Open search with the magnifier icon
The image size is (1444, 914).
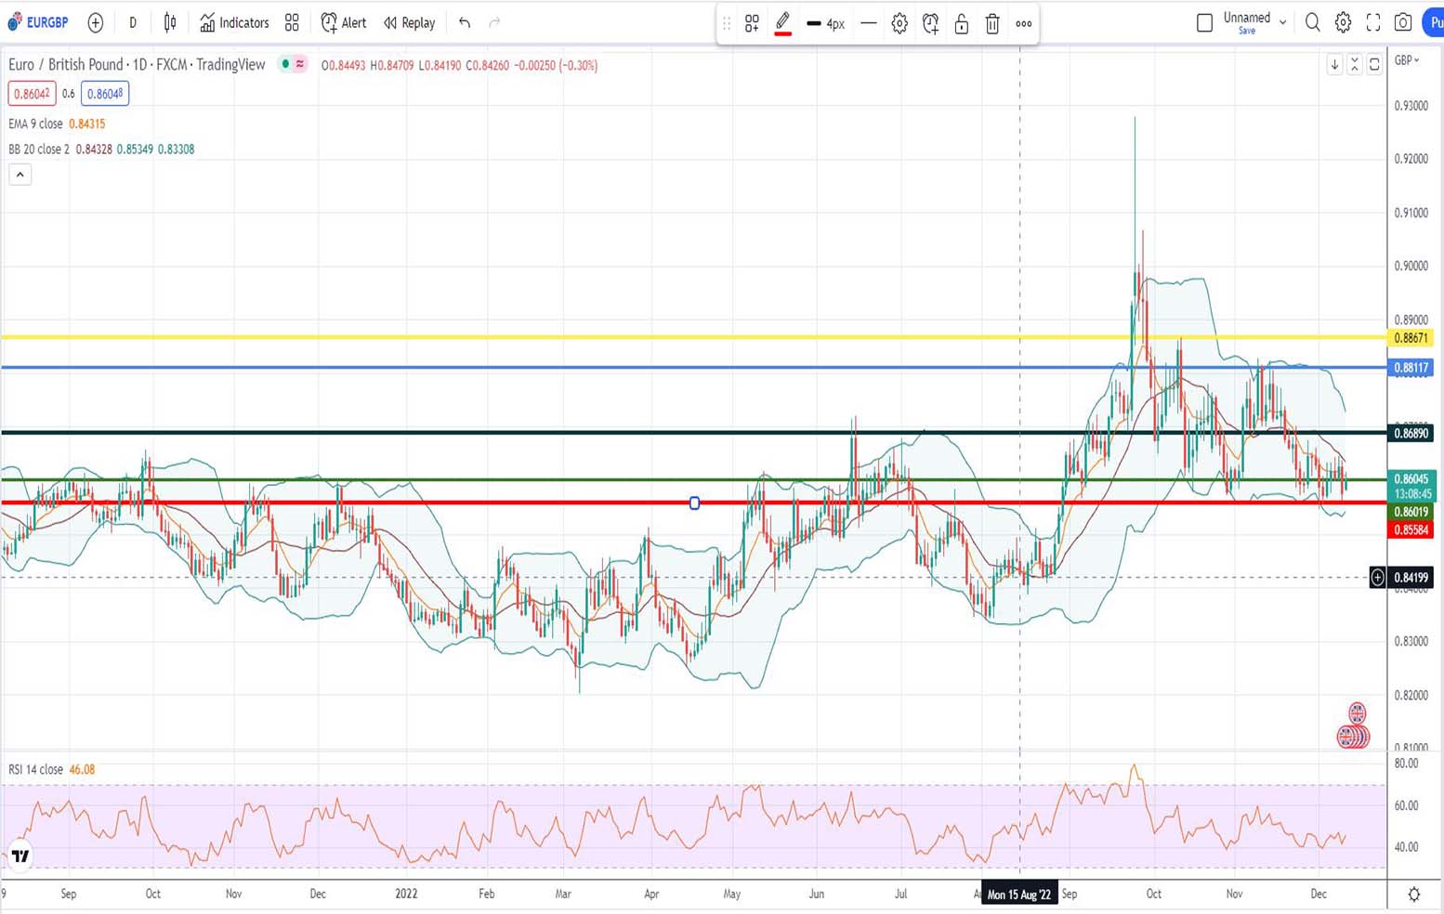1312,22
